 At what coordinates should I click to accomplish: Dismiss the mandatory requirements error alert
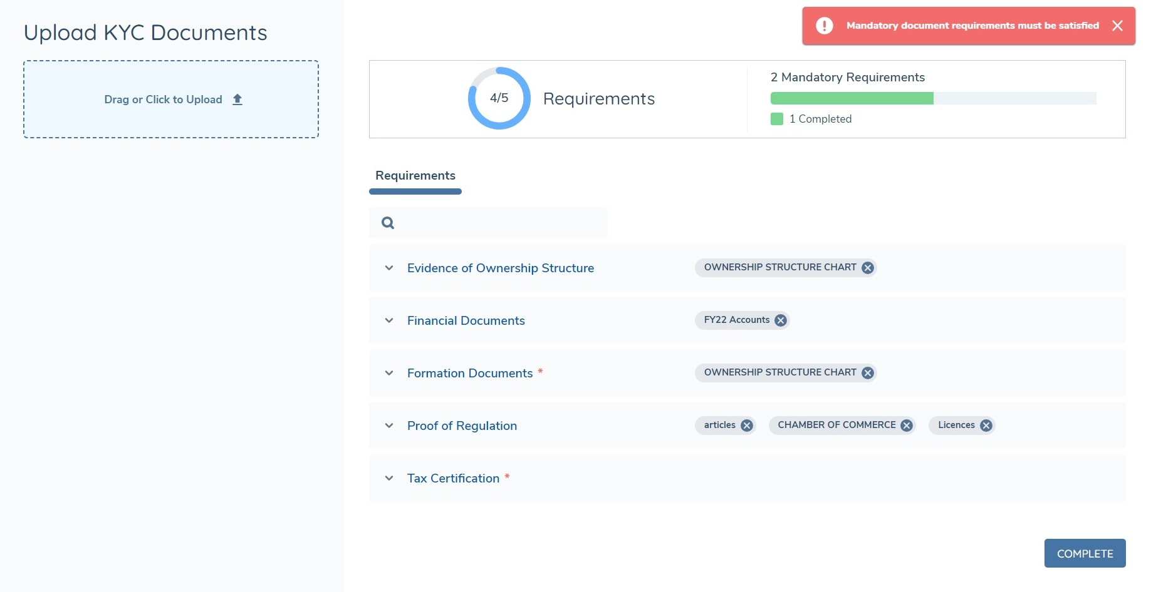point(1117,26)
